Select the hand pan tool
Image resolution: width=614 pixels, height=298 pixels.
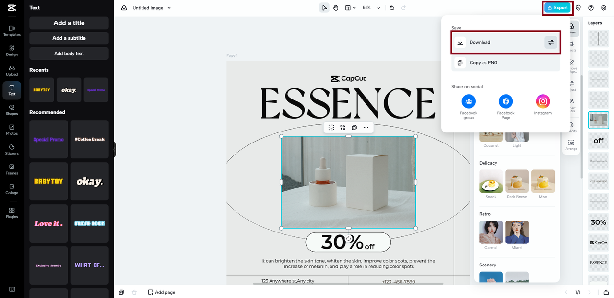point(336,8)
